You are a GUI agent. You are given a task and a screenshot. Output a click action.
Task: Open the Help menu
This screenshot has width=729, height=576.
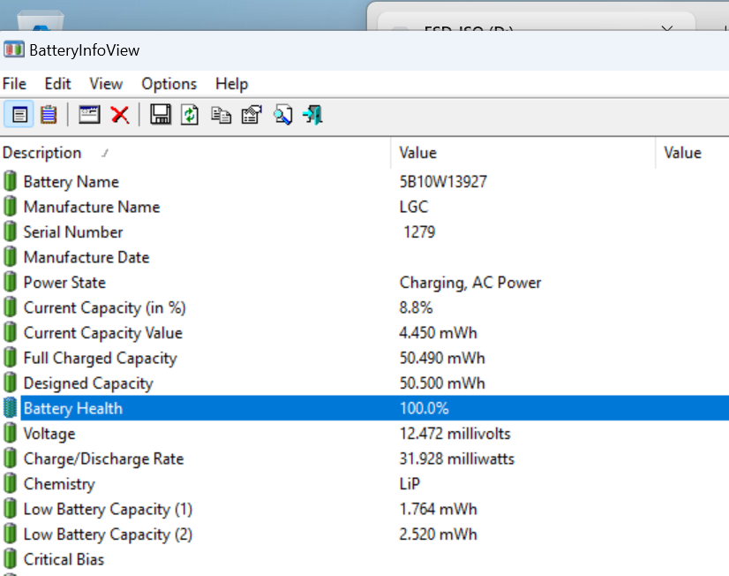(x=231, y=84)
